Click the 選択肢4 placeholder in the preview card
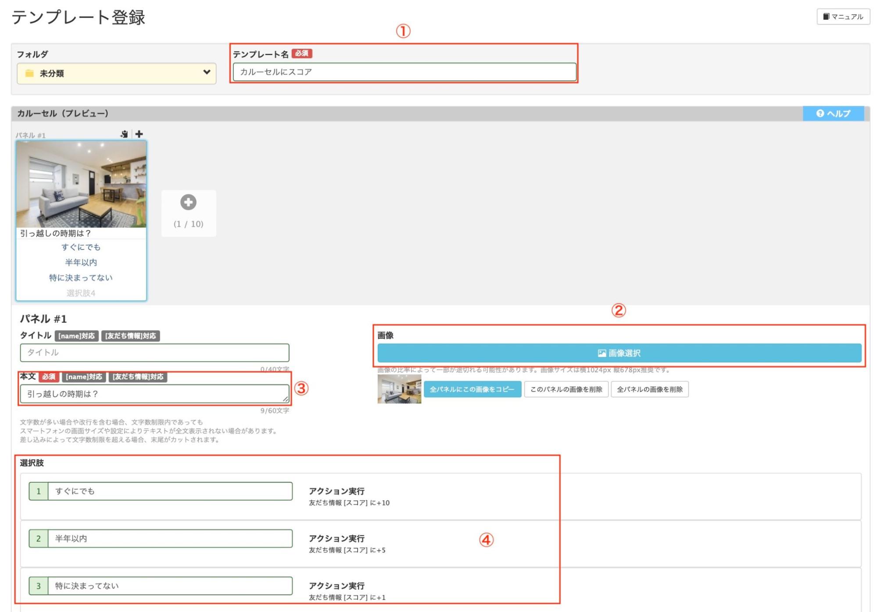Viewport: 877px width, 612px height. coord(81,293)
